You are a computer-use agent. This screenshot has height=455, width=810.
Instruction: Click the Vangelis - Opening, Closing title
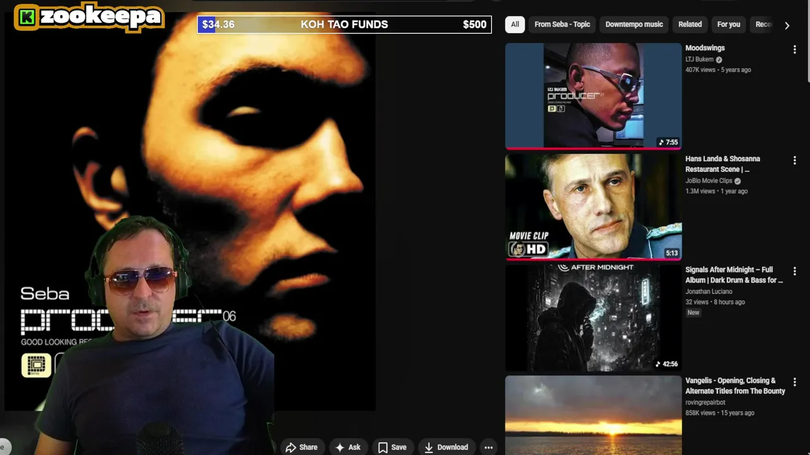(x=735, y=385)
